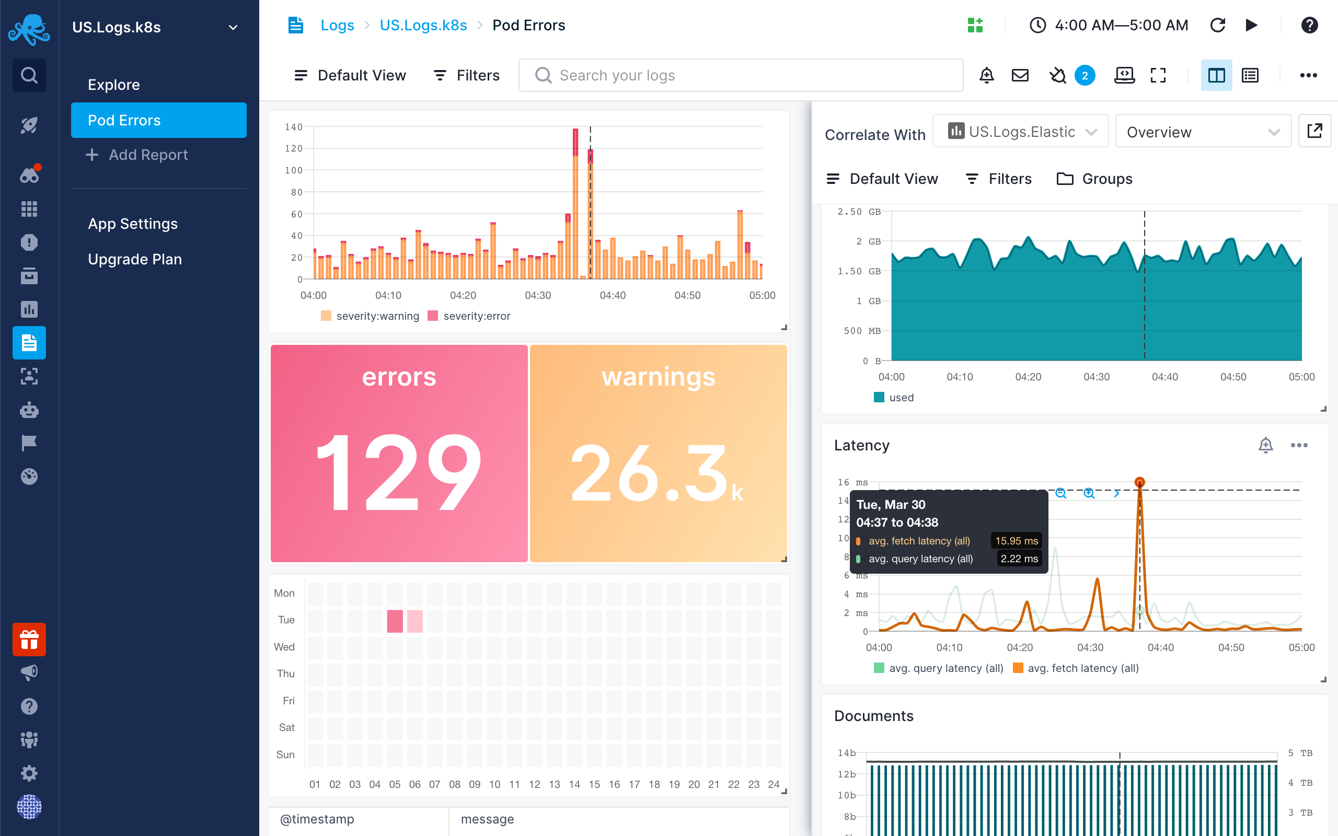Click the play button to start live tail
This screenshot has height=836, width=1338.
pyautogui.click(x=1251, y=26)
